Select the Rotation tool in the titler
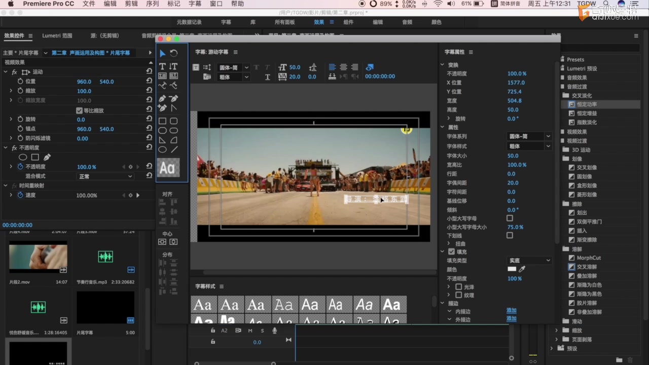The width and height of the screenshot is (649, 365). 174,53
